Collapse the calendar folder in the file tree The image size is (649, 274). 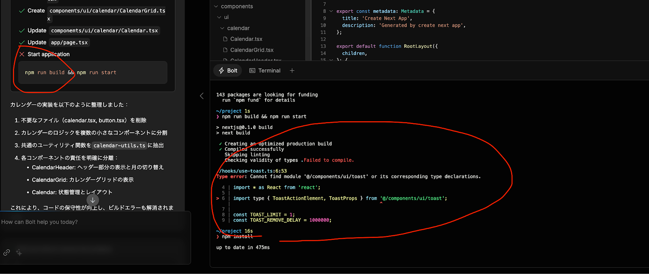[x=235, y=28]
